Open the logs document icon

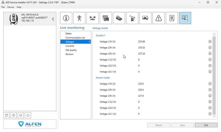click(x=172, y=18)
